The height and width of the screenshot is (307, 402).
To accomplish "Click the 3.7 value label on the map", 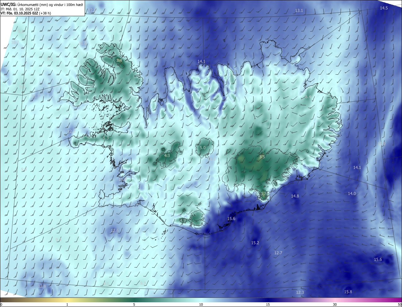I will [263, 194].
